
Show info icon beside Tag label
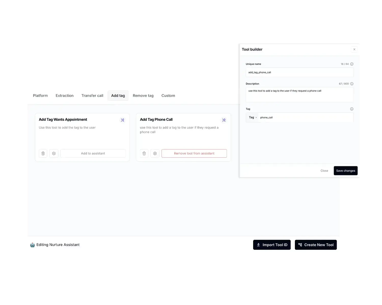352,109
